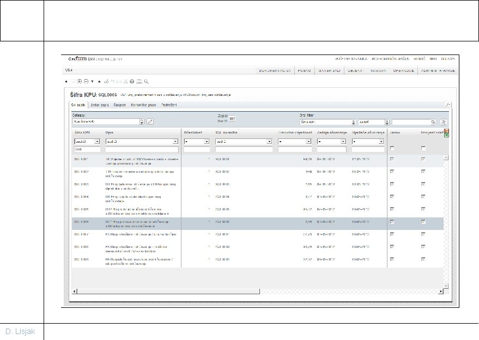Switch to the Jedan zapis tab
This screenshot has width=479, height=340.
[x=100, y=105]
